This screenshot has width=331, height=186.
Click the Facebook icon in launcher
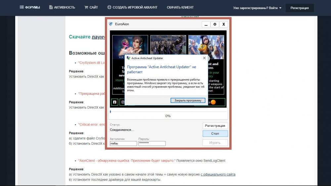click(x=115, y=102)
